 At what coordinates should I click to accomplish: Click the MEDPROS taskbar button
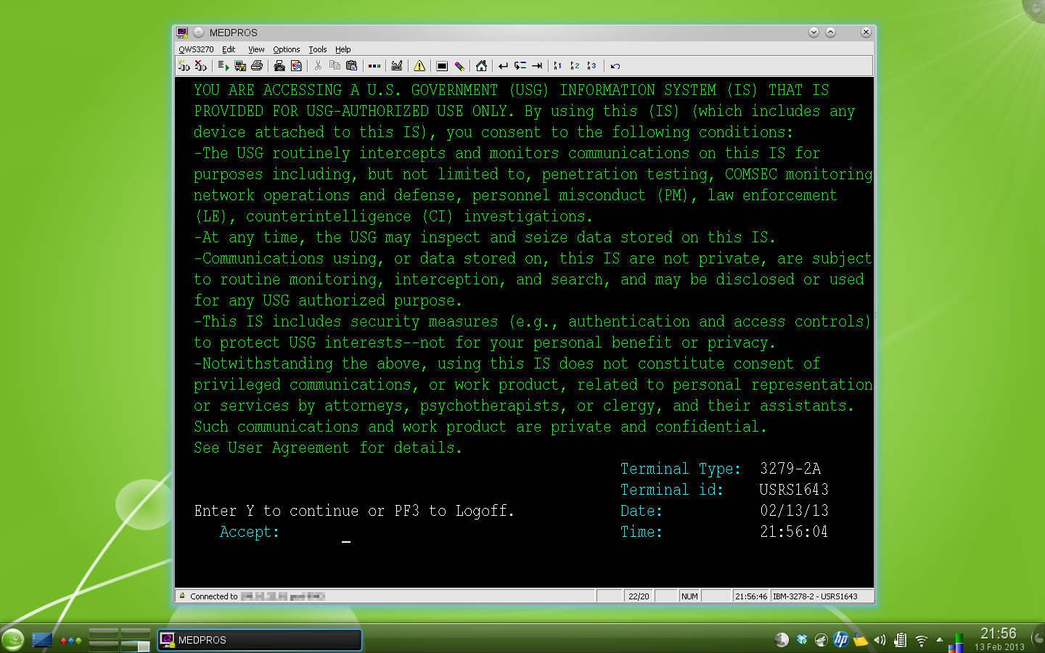260,640
